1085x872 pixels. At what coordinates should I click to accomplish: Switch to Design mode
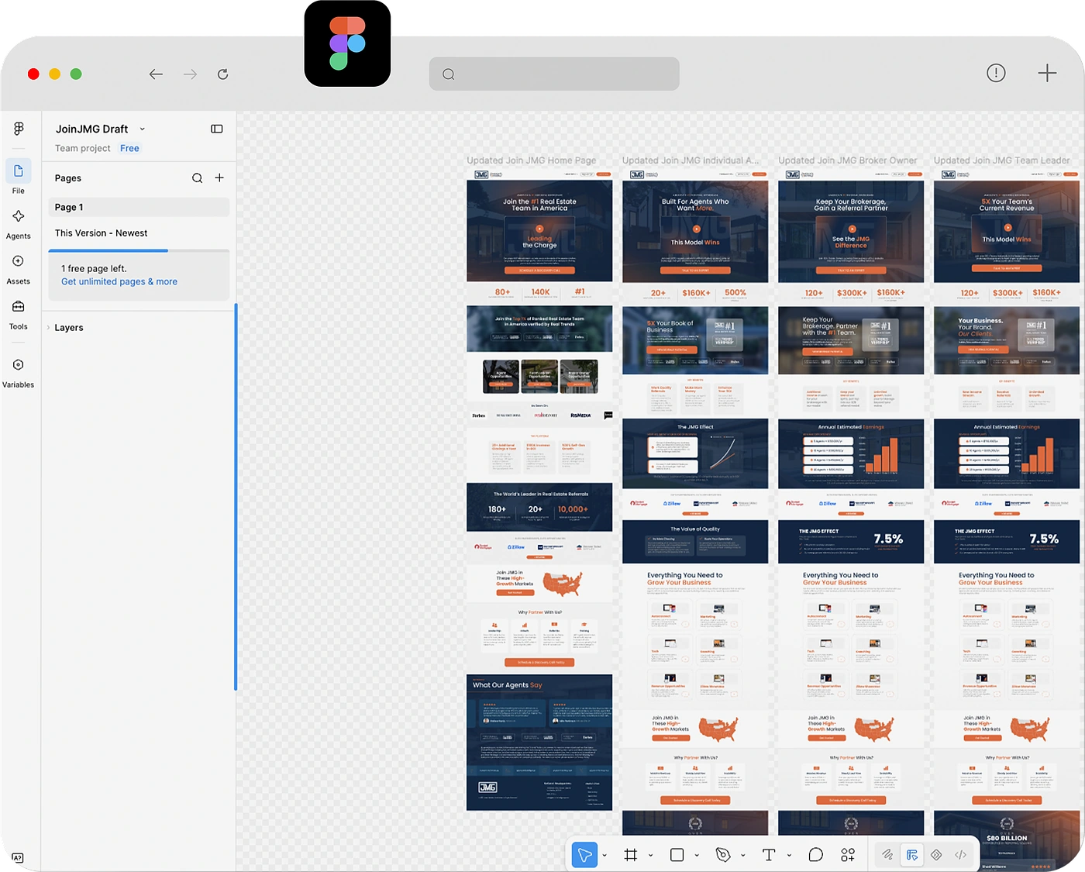[x=912, y=855]
